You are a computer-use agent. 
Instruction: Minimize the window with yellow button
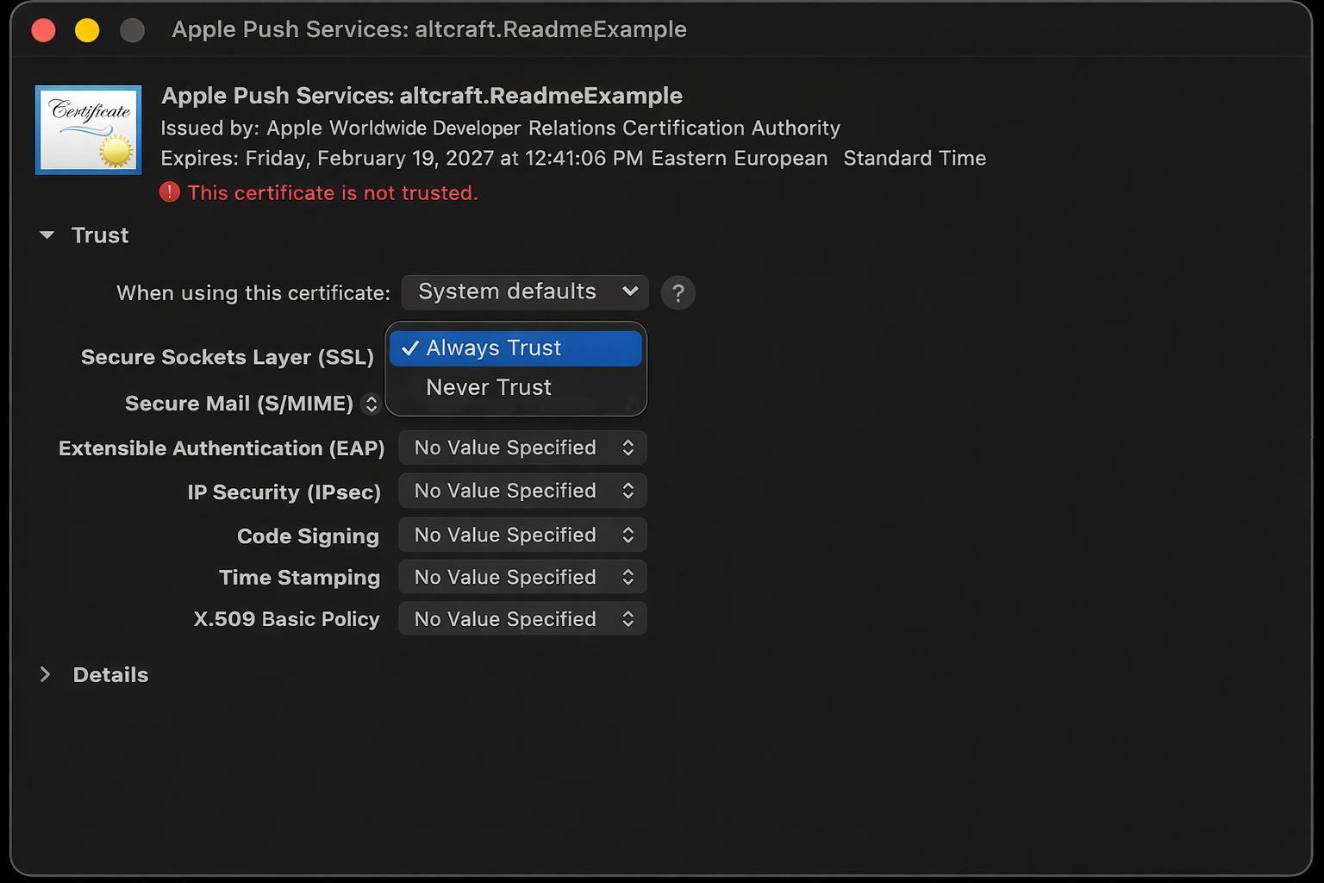point(87,30)
